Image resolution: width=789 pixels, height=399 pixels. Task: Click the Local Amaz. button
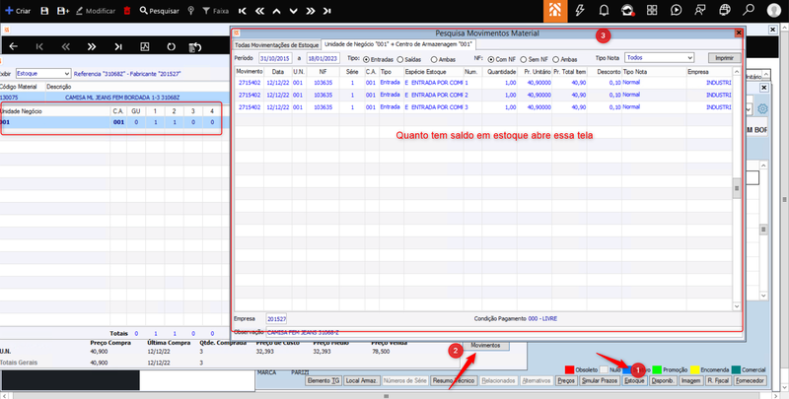(362, 381)
